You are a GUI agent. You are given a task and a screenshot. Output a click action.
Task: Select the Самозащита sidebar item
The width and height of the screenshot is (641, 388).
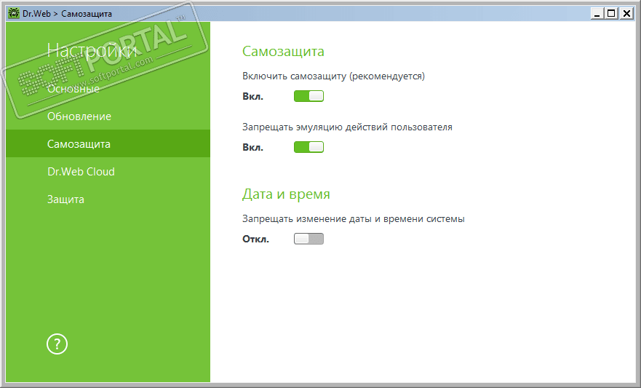tap(108, 143)
